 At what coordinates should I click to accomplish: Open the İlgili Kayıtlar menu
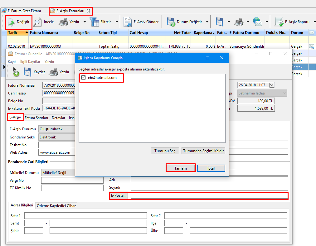coord(30,62)
